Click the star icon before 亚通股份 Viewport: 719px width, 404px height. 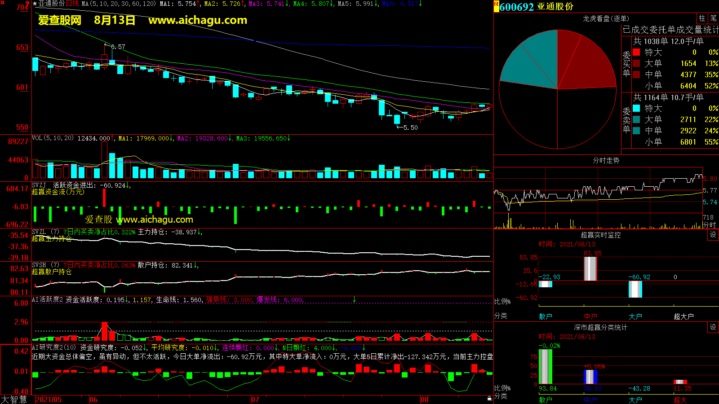(35, 4)
